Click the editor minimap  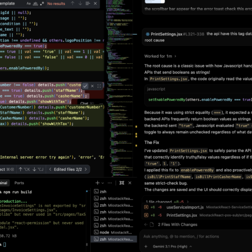click(120, 88)
